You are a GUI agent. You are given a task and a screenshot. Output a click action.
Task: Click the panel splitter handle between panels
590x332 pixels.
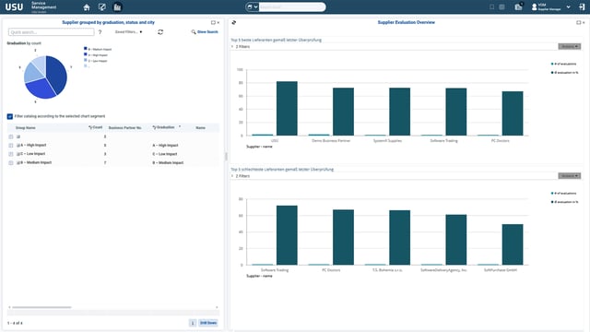(226, 156)
